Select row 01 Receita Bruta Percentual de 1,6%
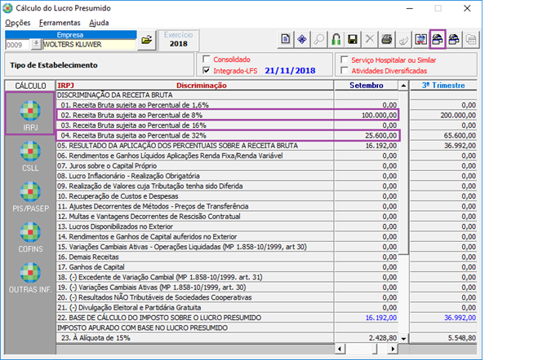This screenshot has height=360, width=547. click(194, 105)
